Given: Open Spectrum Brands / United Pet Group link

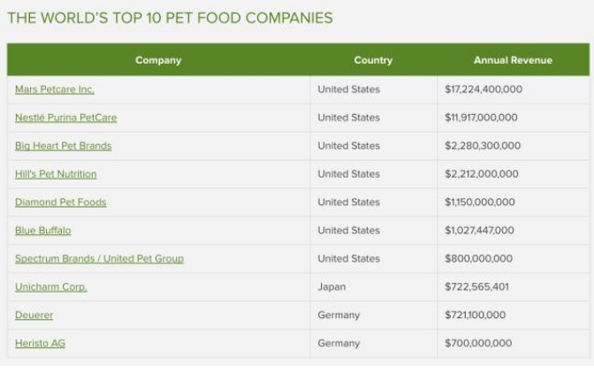Looking at the screenshot, I should tap(99, 259).
